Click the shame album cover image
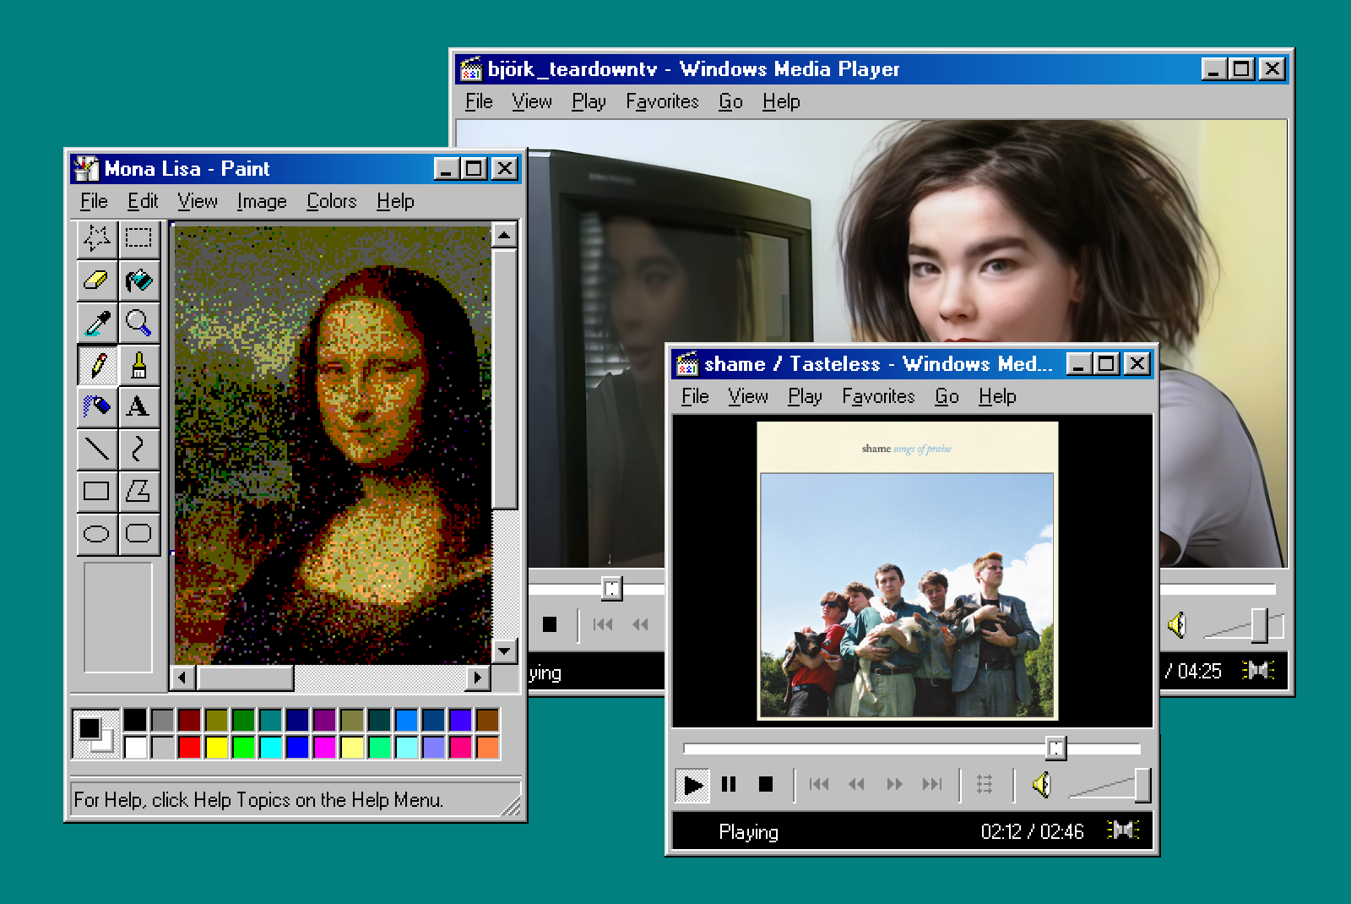 [908, 571]
